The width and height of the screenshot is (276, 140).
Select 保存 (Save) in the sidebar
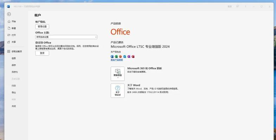[x=14, y=65]
